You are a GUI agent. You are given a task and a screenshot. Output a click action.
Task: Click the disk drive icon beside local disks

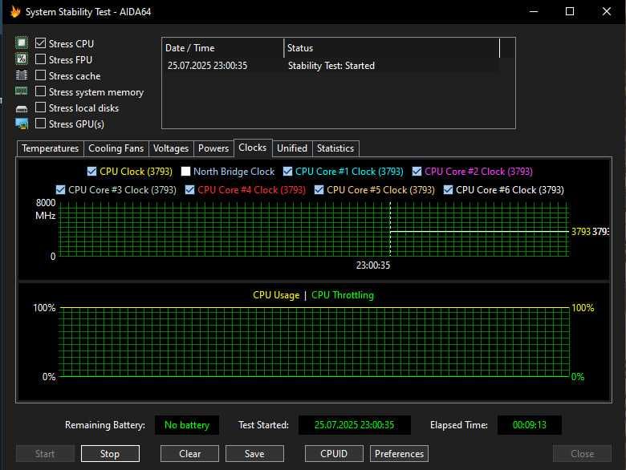point(22,108)
